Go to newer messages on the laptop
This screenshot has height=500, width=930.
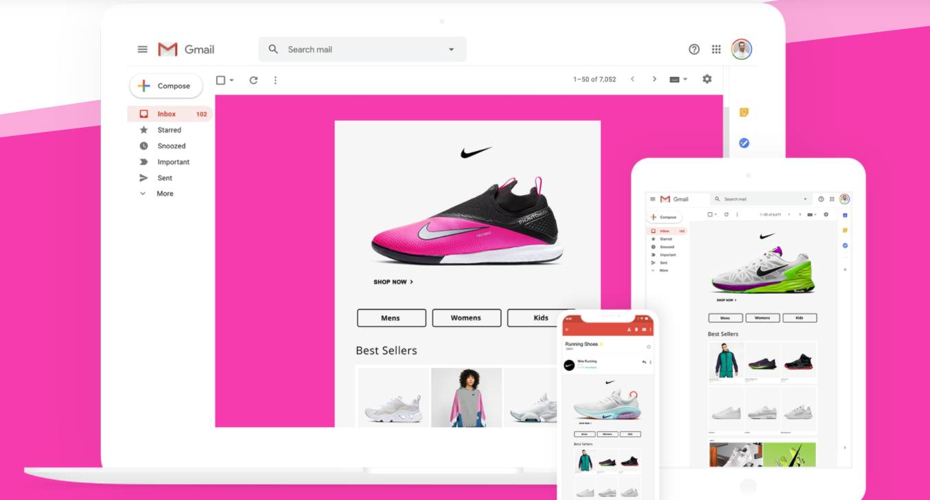pos(632,80)
